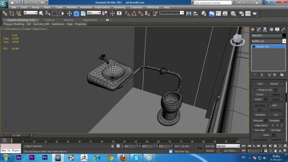Enable the Preserve UVs checkbox

pyautogui.click(x=256, y=90)
